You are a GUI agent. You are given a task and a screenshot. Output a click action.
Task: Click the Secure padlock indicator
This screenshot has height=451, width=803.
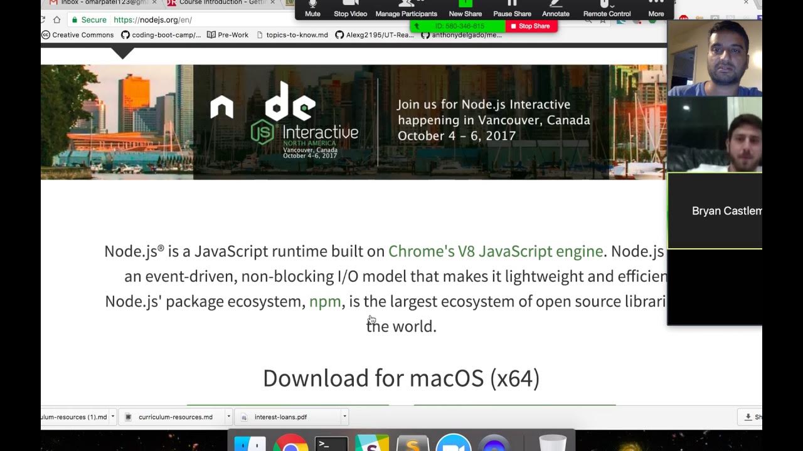[x=88, y=20]
